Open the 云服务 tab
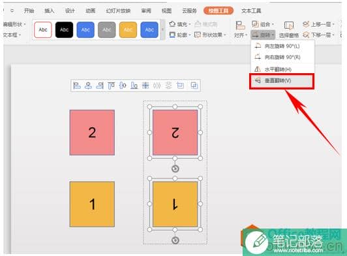This screenshot has width=347, height=256. [189, 10]
